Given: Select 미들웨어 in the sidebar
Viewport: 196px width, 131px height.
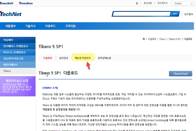Looking at the screenshot, I should click(18, 40).
